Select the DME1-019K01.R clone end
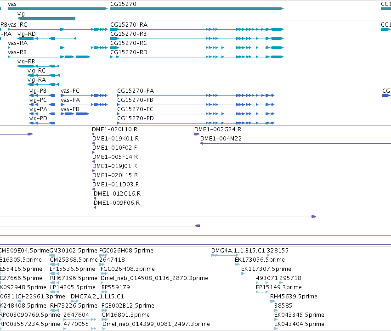 tap(94, 143)
